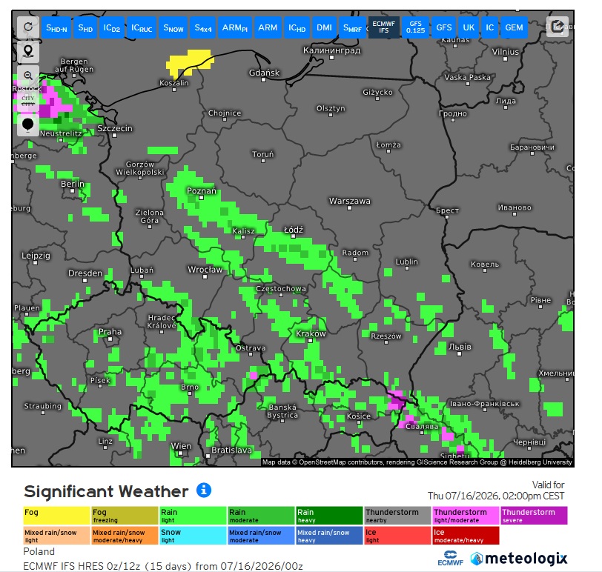Click the Praha city label

110,331
